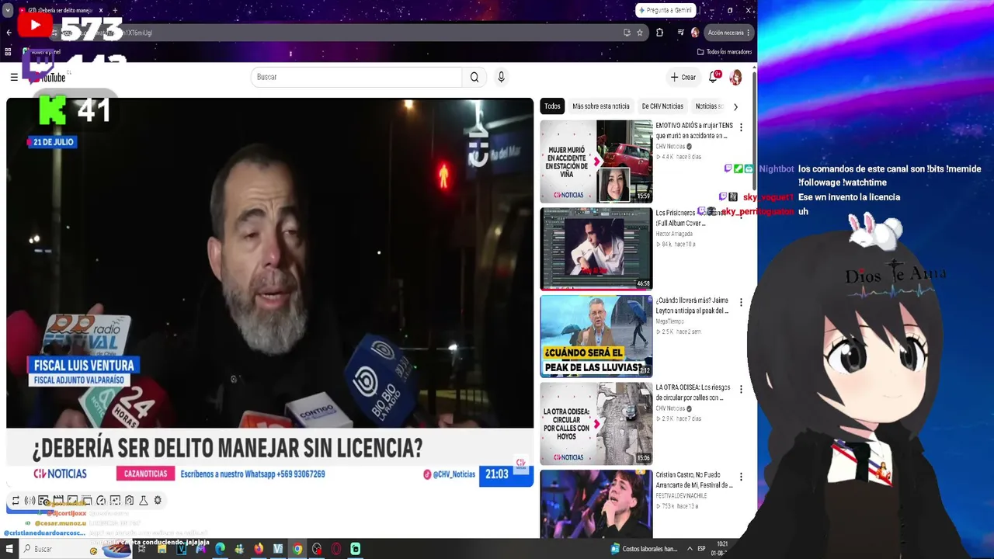Start voice search with the microphone icon
Screen dimensions: 994x559
pyautogui.click(x=501, y=77)
